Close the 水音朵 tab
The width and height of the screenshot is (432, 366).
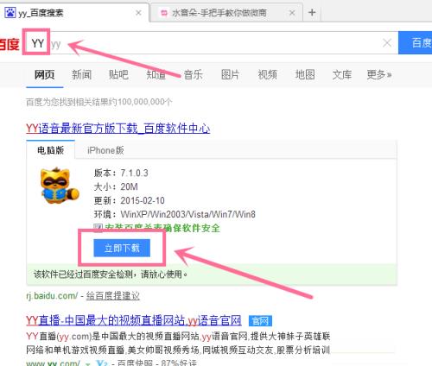(292, 13)
